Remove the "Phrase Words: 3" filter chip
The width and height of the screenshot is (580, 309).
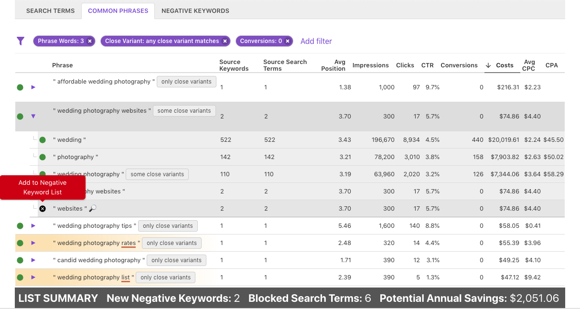[89, 41]
